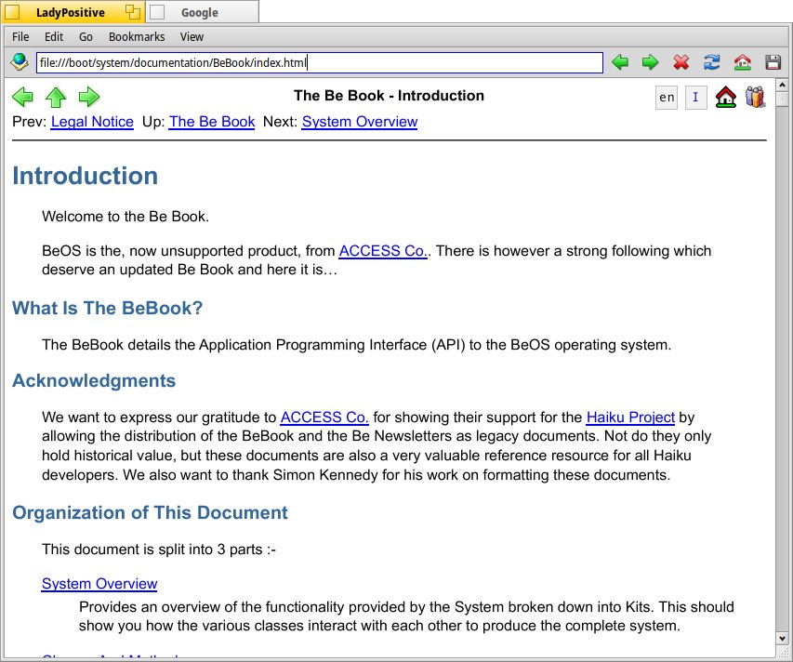Go forward using the browser toolbar arrow
Viewport: 793px width, 662px height.
(x=651, y=62)
